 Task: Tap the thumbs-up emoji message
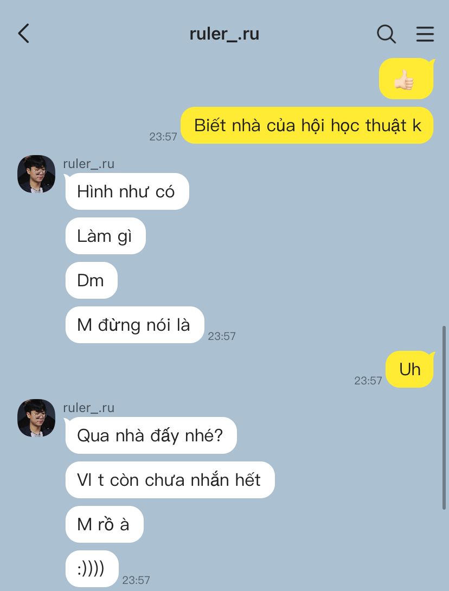click(x=406, y=79)
